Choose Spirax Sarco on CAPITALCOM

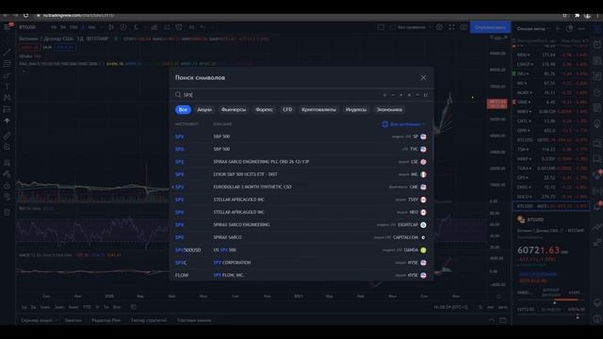(x=301, y=237)
